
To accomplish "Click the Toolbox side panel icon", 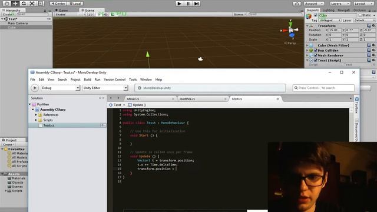I will [x=356, y=100].
